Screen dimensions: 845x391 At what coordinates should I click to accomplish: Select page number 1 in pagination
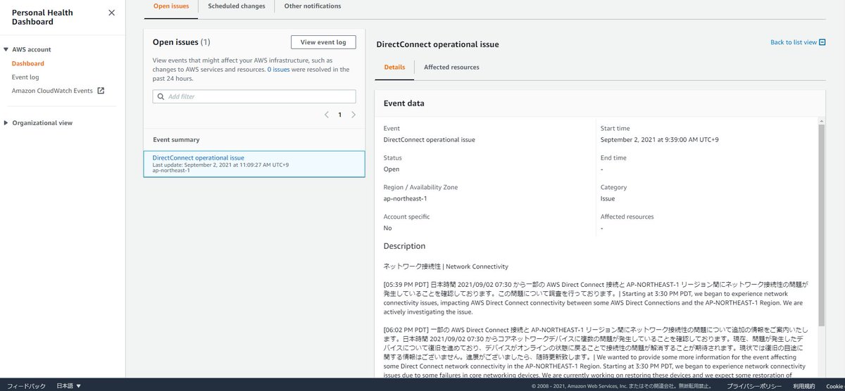pos(339,115)
